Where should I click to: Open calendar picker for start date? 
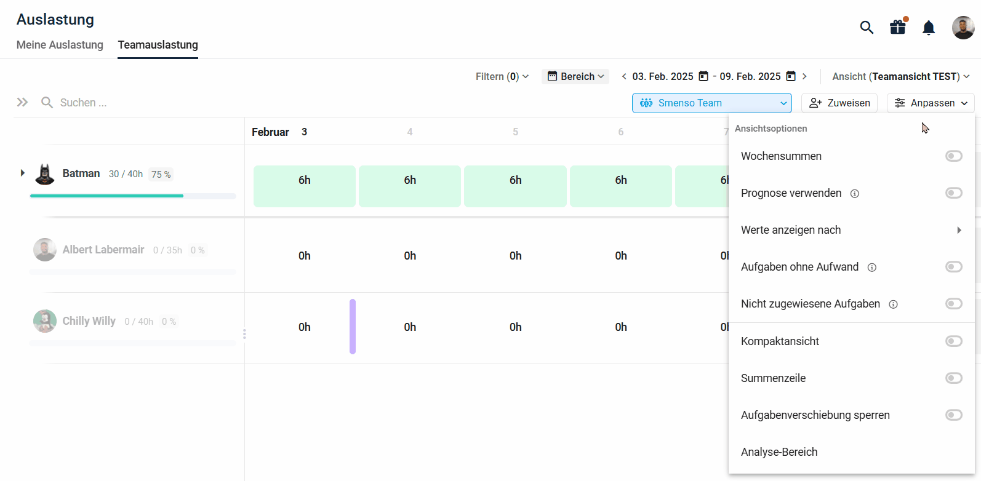tap(703, 76)
